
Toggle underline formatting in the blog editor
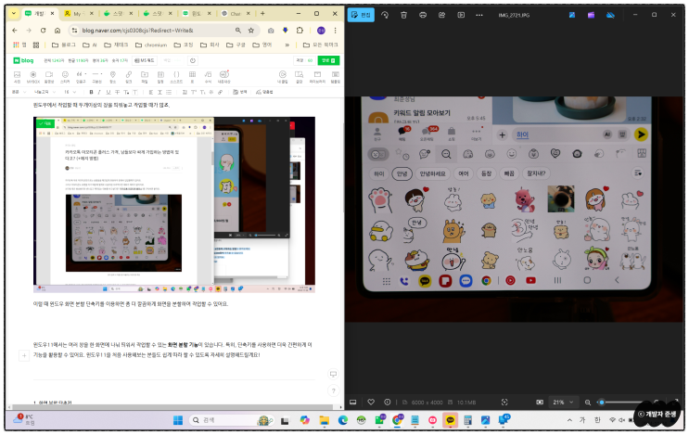click(x=108, y=92)
